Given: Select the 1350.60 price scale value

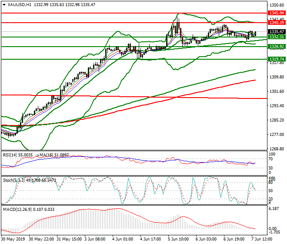Looking at the screenshot, I should [277, 5].
